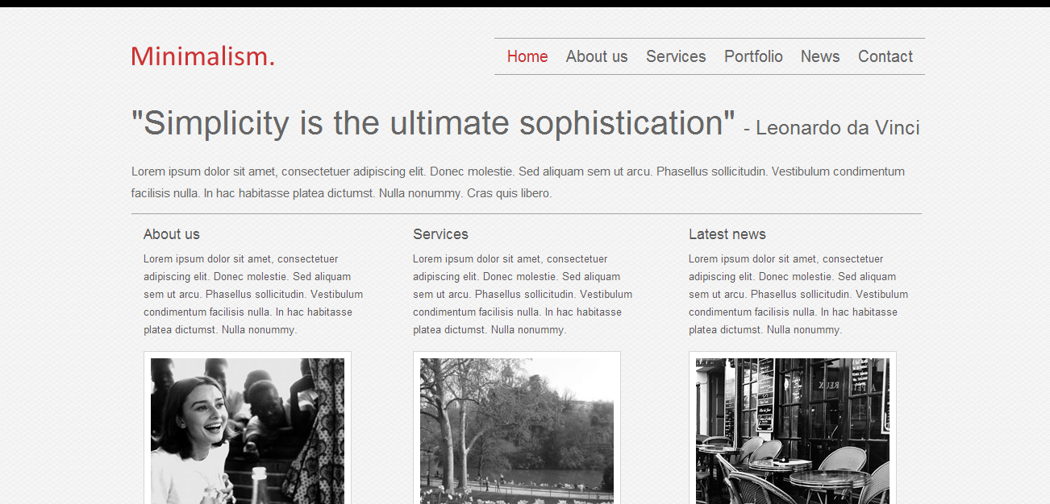Click the paragraph under About us heading
This screenshot has height=504, width=1050.
[x=254, y=295]
